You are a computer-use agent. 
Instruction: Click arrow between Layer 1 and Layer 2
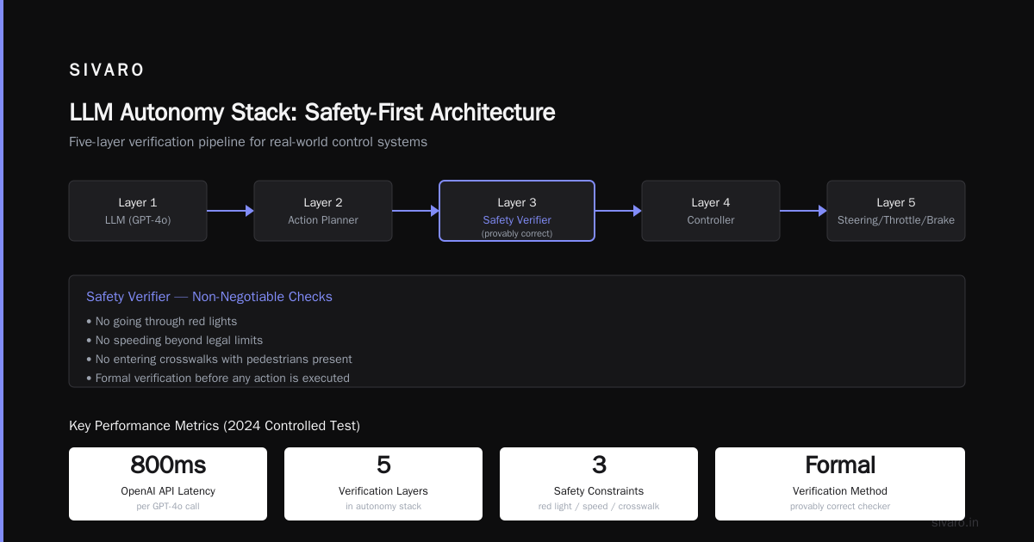(231, 211)
